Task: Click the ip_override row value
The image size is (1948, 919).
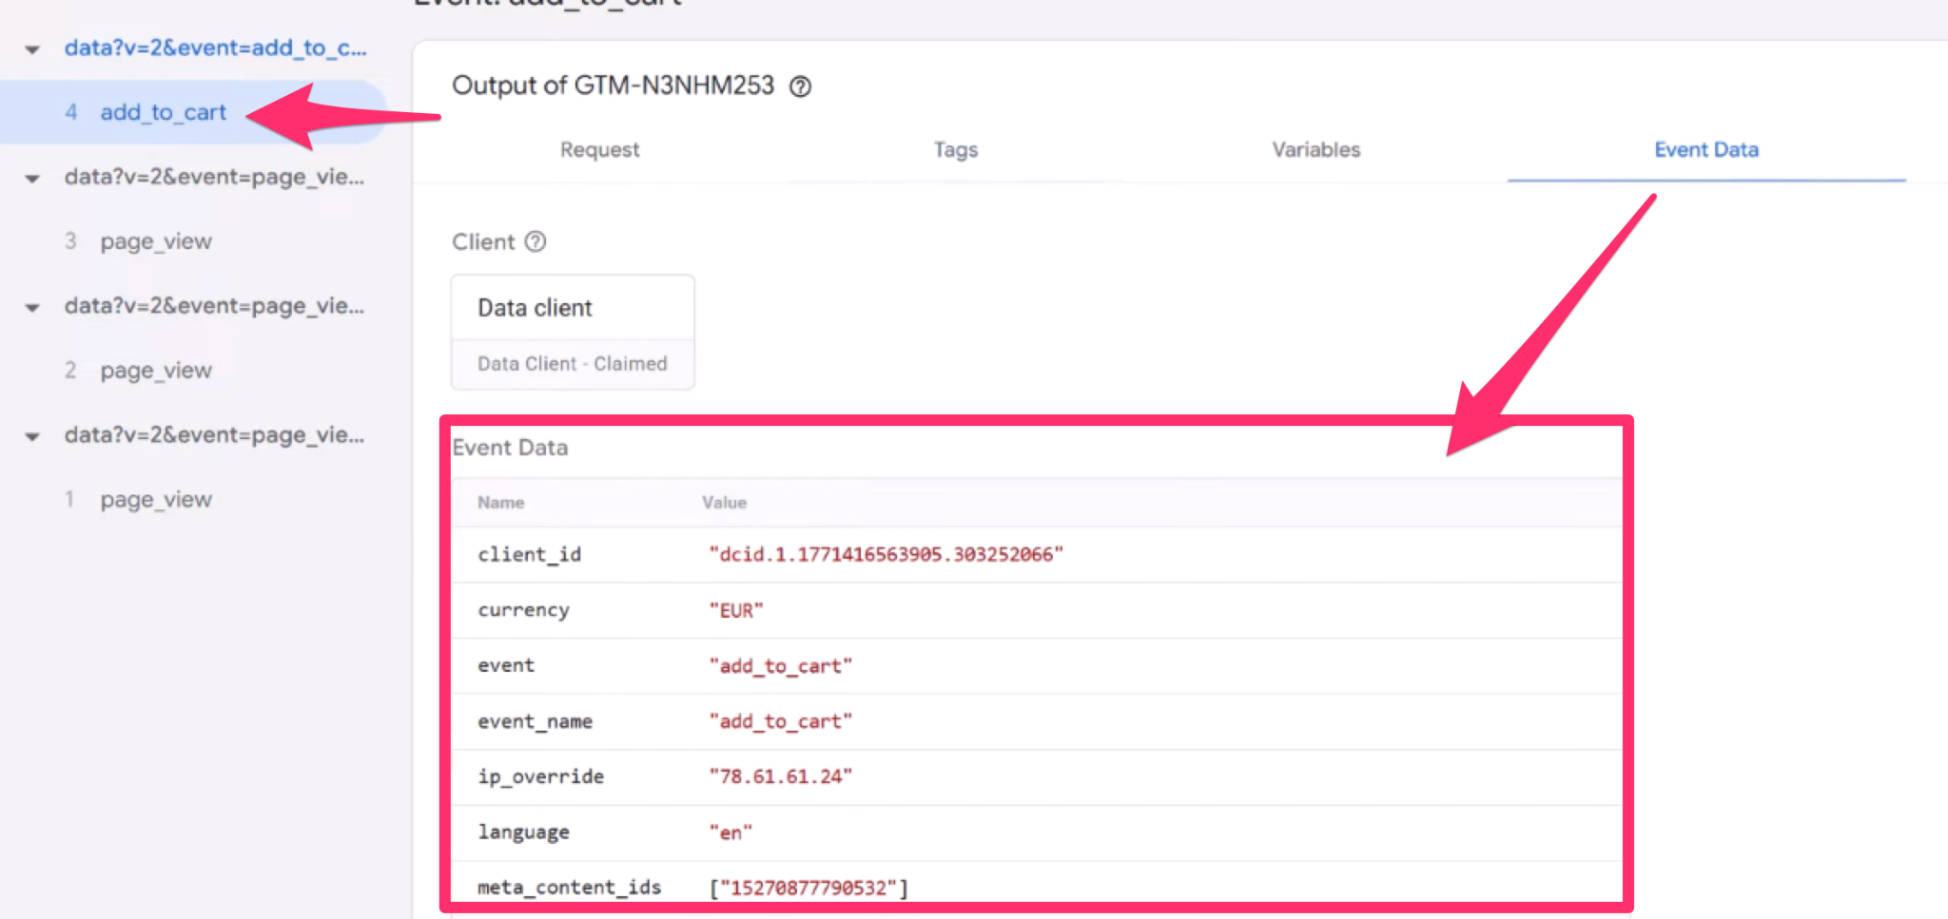Action: pyautogui.click(x=780, y=777)
